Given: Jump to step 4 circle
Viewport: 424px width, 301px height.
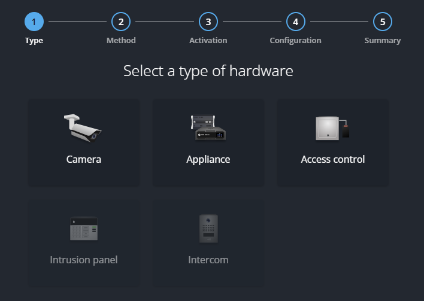Looking at the screenshot, I should point(295,22).
